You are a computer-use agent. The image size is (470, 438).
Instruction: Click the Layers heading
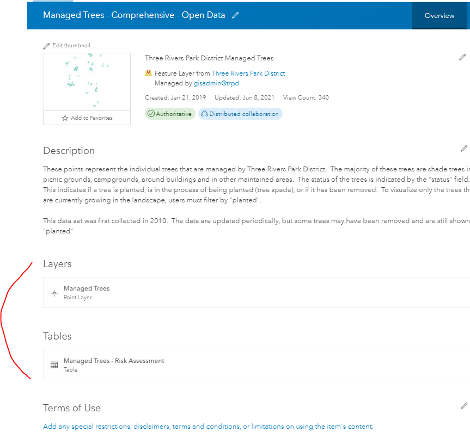pos(57,264)
